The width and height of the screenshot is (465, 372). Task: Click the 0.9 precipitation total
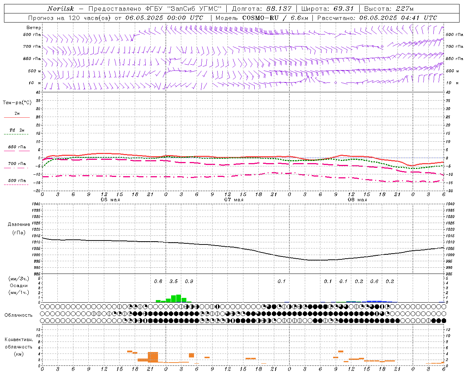(x=189, y=282)
